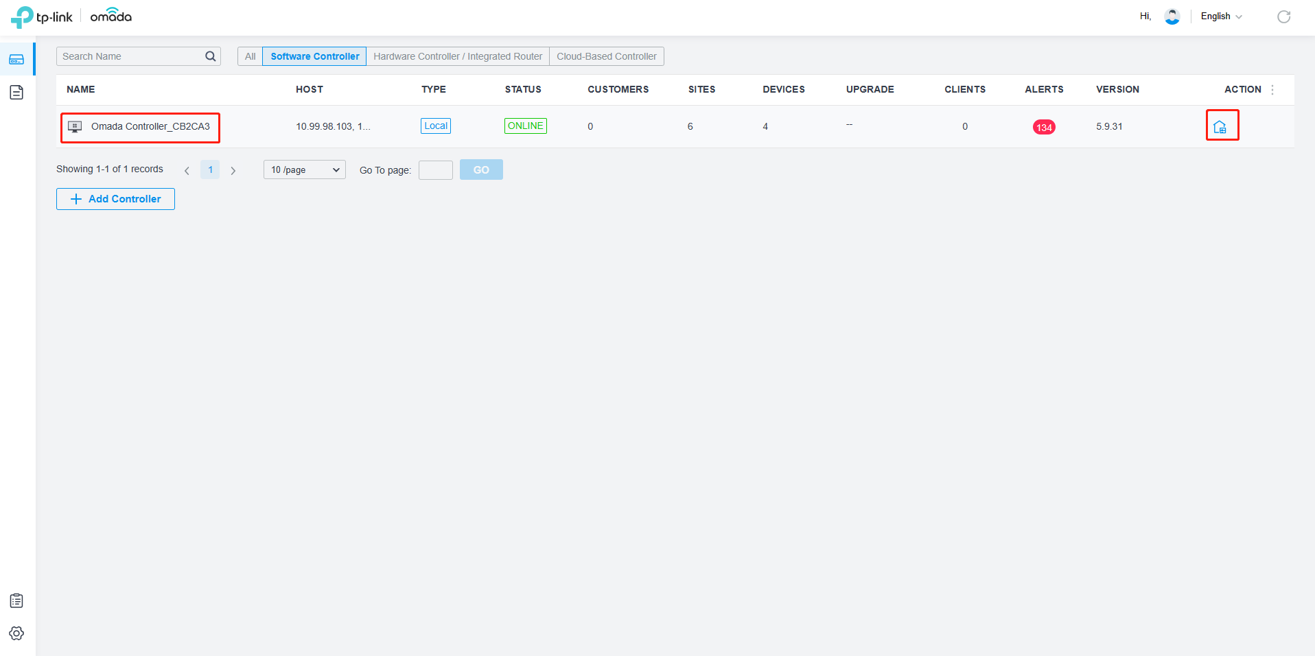Go to the next page arrow
This screenshot has width=1315, height=656.
(233, 170)
